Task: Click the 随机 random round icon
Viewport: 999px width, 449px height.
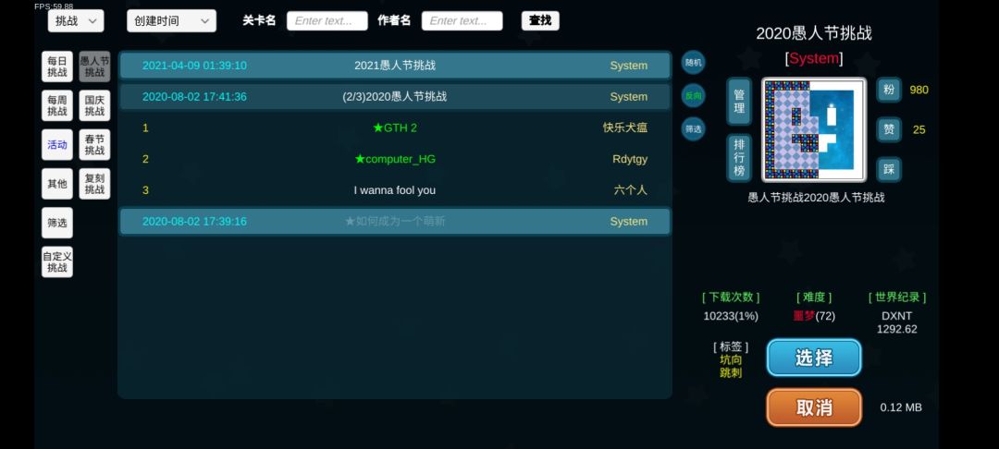Action: 693,62
